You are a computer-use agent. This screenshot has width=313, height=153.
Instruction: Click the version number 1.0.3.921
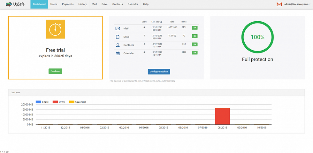[5, 152]
